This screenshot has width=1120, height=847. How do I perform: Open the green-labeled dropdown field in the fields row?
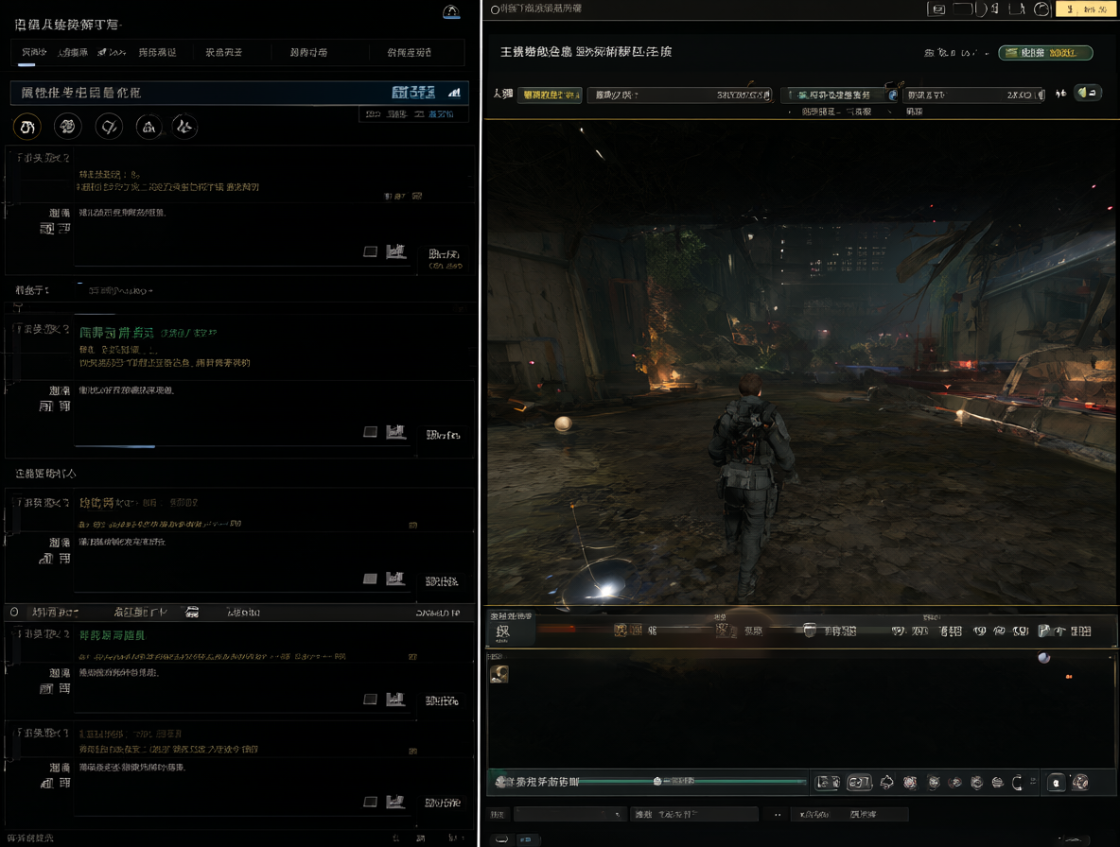(x=840, y=95)
